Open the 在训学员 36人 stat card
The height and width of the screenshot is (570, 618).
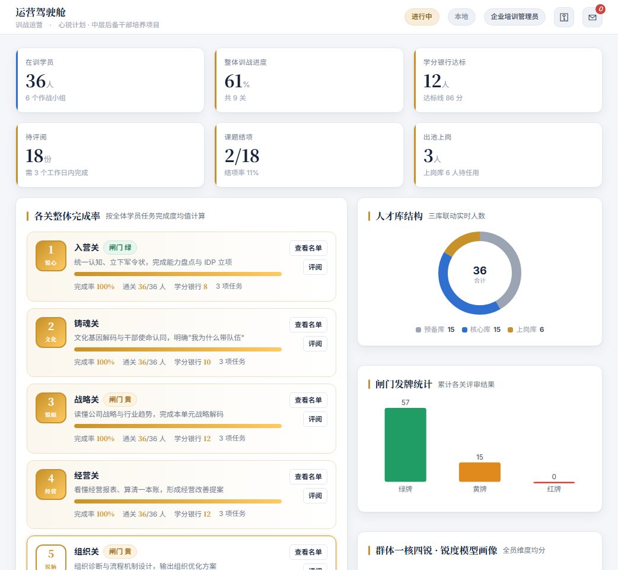pyautogui.click(x=110, y=80)
